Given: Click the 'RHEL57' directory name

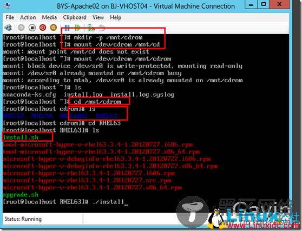Looking at the screenshot, I should pyautogui.click(x=14, y=116).
